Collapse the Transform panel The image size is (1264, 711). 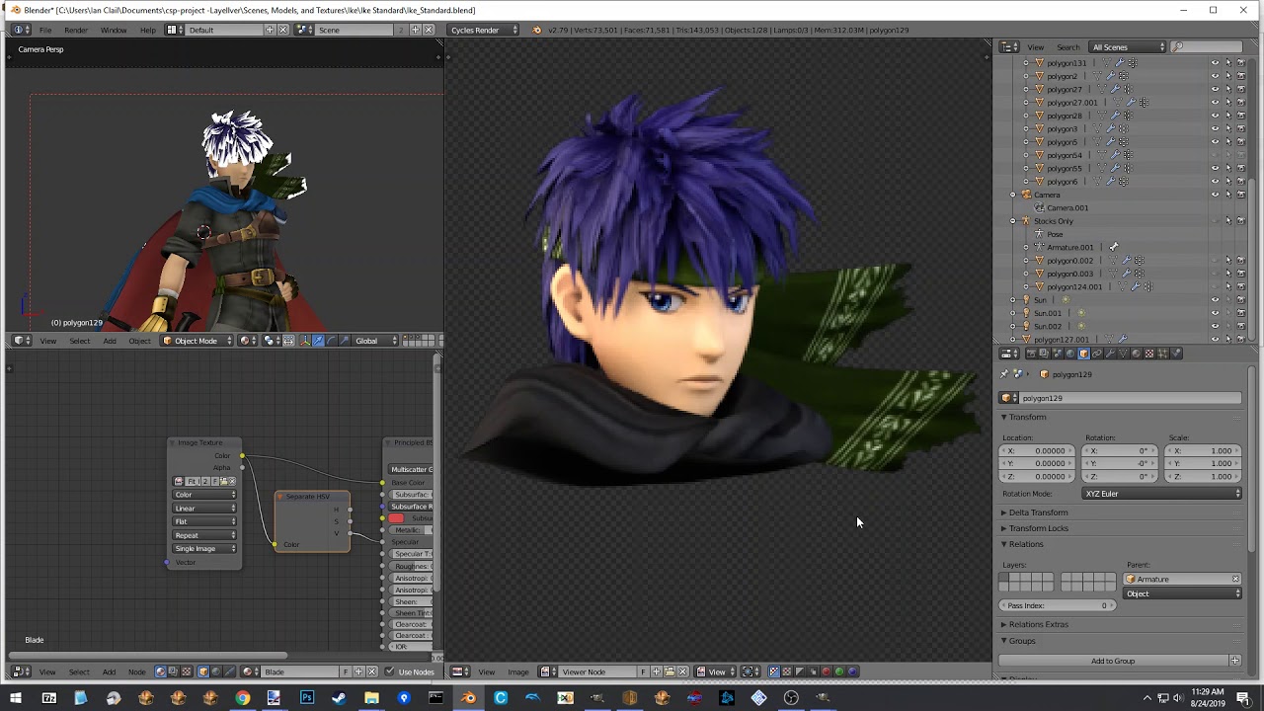(x=1027, y=417)
